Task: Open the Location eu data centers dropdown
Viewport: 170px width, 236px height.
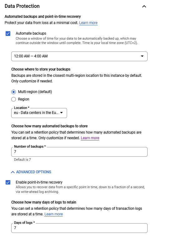Action: [39, 113]
